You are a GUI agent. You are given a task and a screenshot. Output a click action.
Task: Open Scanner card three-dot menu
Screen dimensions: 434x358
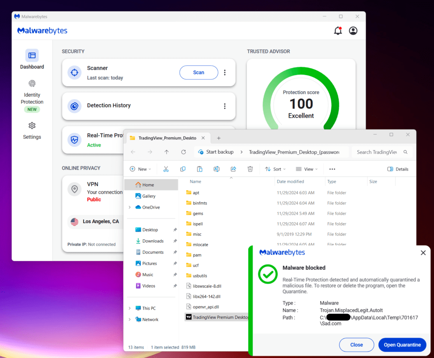225,73
